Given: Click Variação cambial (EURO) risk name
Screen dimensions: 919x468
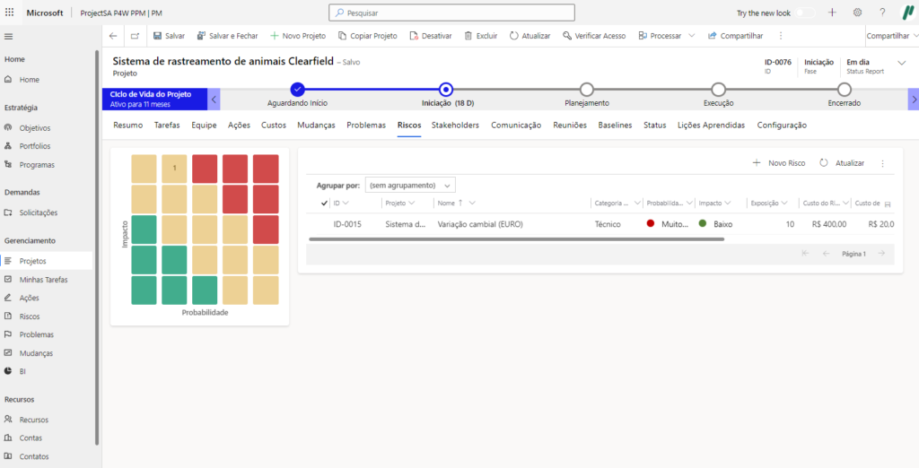Looking at the screenshot, I should point(480,224).
